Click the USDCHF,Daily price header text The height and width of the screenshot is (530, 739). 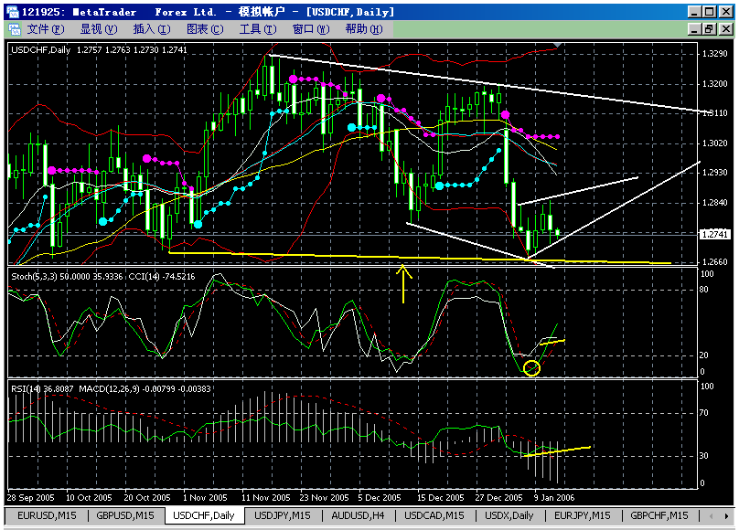(x=99, y=49)
